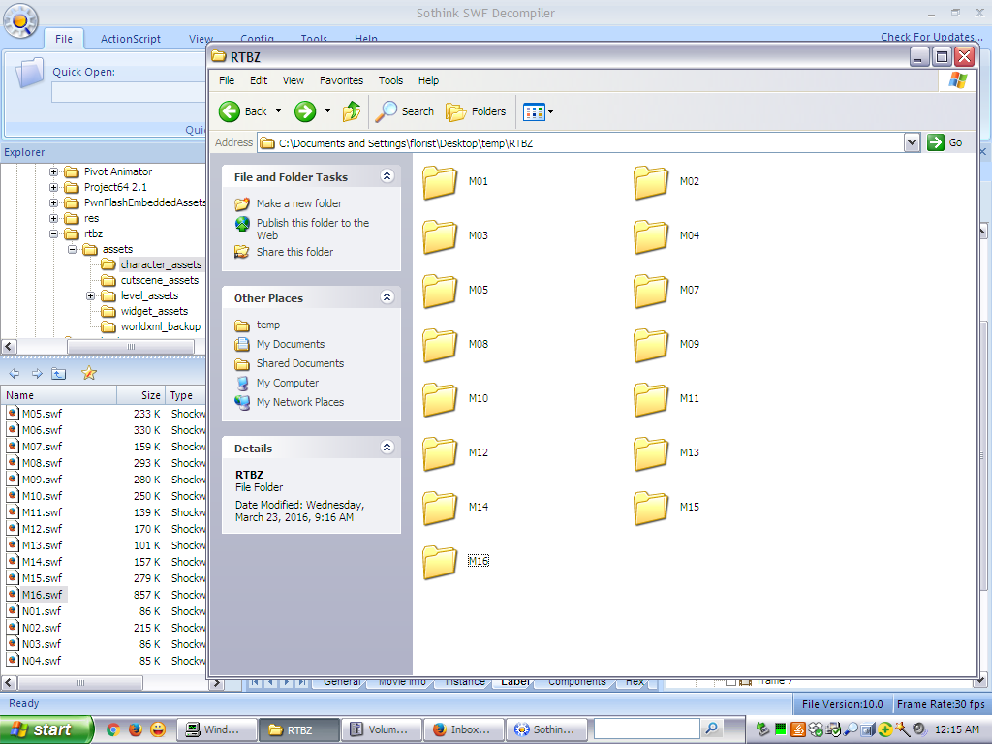Open My Network Places link

pos(300,402)
